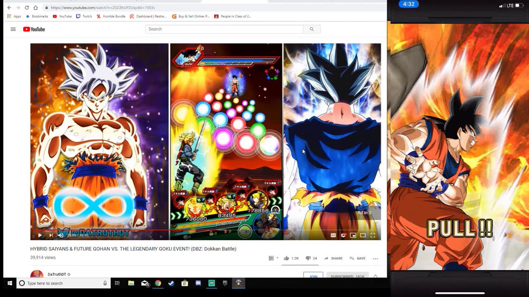Select the video title text
This screenshot has width=529, height=297.
tap(133, 249)
